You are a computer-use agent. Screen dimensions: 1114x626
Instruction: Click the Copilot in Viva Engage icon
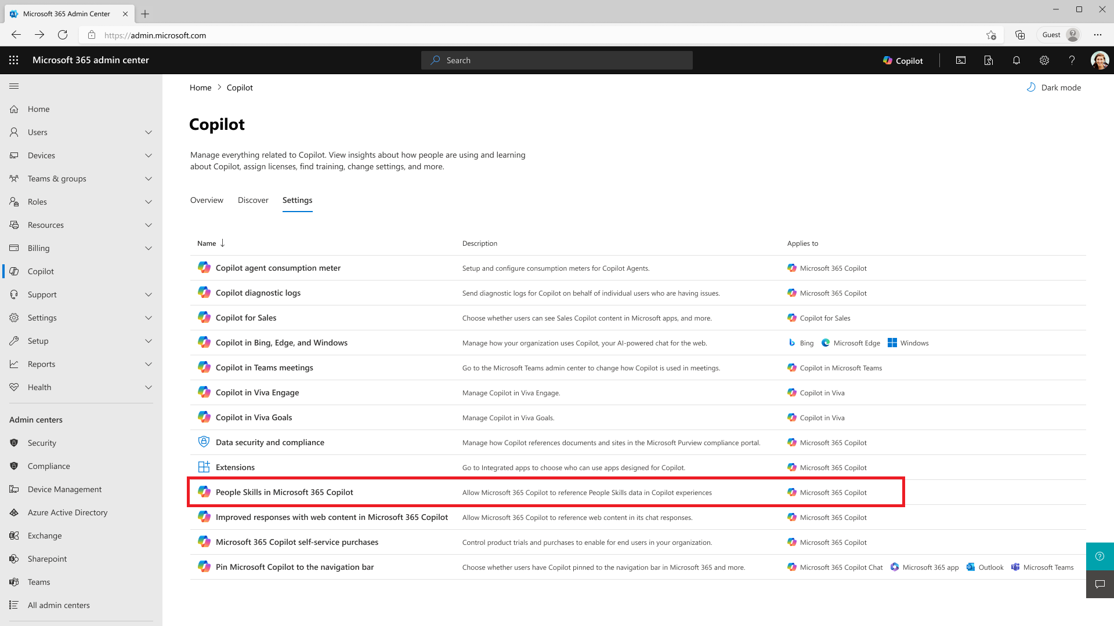[x=204, y=392]
